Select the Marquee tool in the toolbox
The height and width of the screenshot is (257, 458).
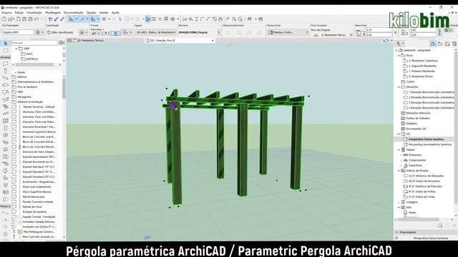(x=5, y=51)
